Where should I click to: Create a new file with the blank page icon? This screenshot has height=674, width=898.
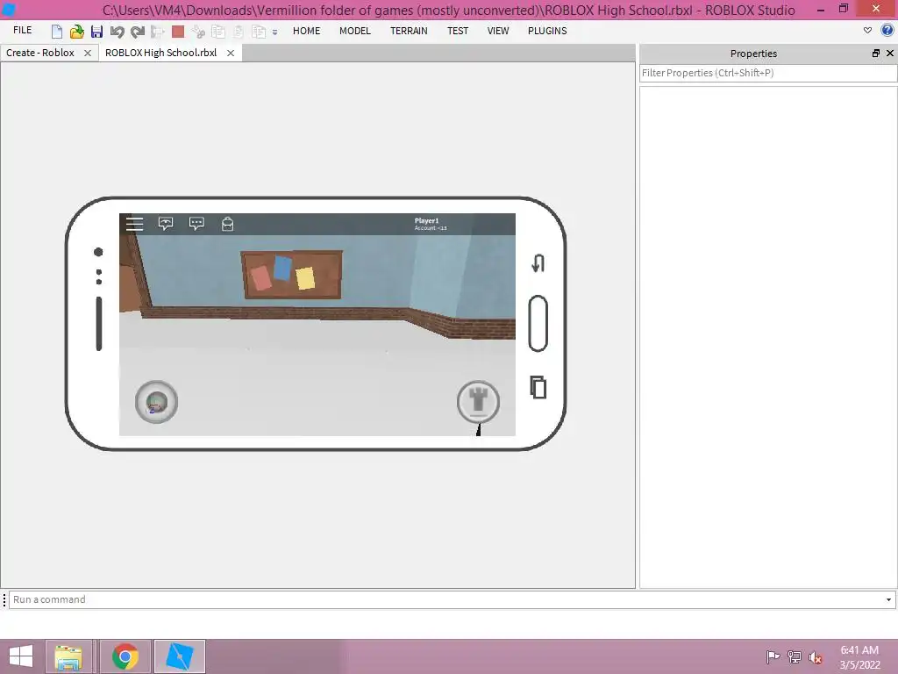pyautogui.click(x=57, y=32)
